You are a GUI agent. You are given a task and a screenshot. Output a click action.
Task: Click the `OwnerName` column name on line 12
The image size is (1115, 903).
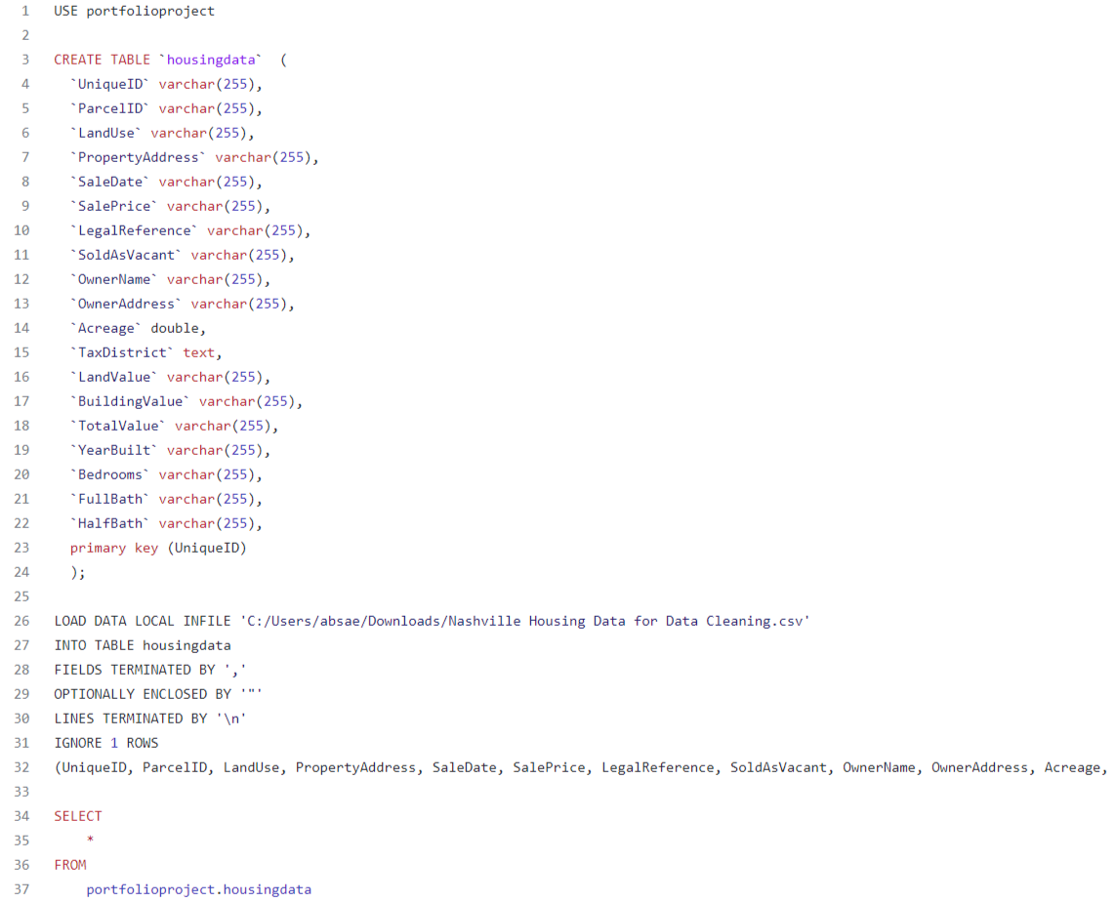point(114,279)
